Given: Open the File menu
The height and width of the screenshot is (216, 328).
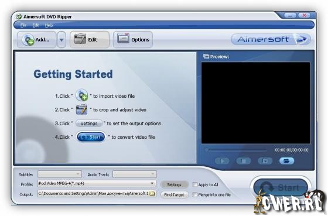Looking at the screenshot, I should 23,25.
